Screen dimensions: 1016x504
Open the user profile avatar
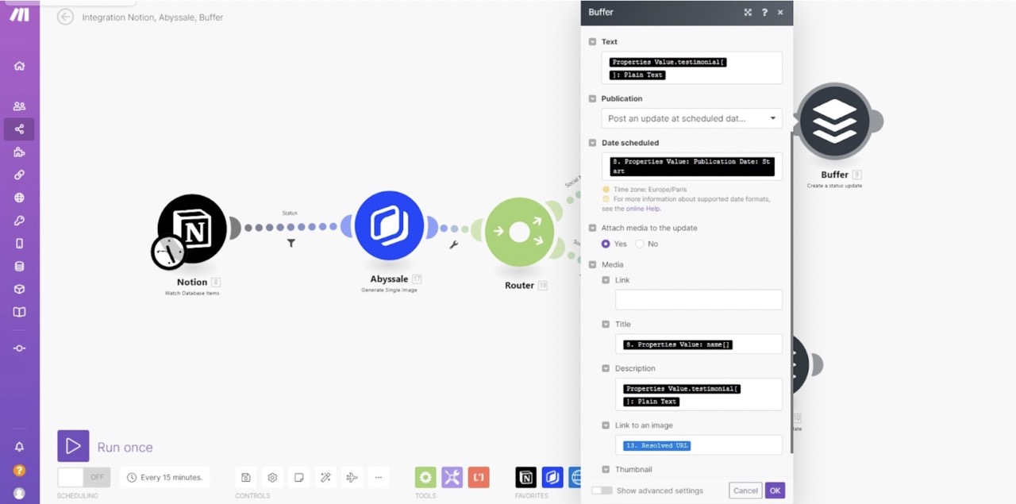coord(19,493)
